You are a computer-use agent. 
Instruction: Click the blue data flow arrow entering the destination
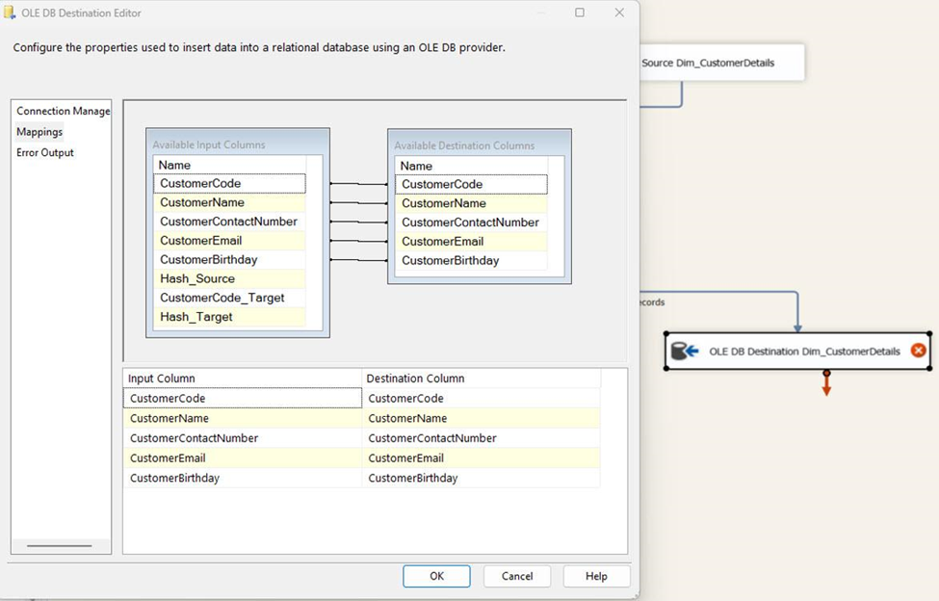tap(797, 318)
